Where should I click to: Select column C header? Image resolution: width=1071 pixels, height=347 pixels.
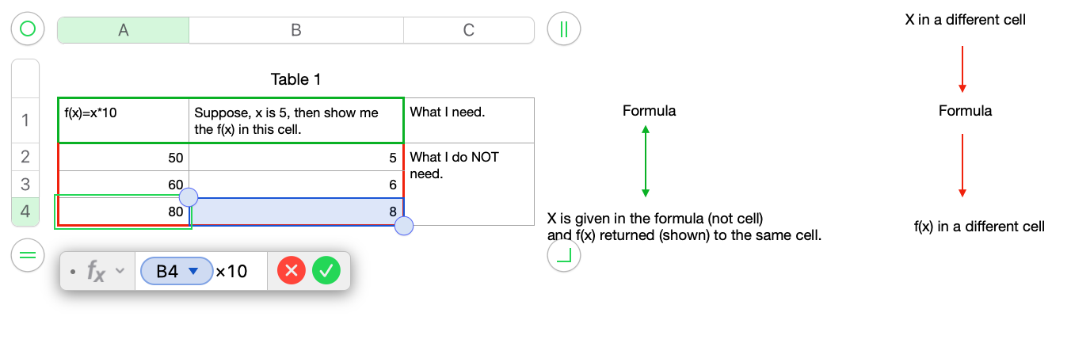tap(468, 30)
